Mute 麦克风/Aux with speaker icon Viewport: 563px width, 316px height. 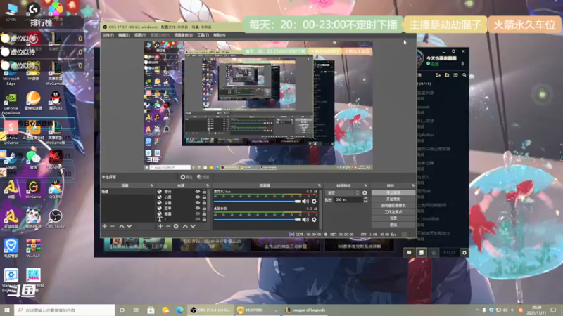pyautogui.click(x=305, y=202)
